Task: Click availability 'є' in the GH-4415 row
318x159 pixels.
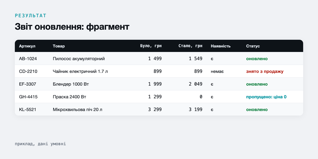Action: pyautogui.click(x=212, y=97)
